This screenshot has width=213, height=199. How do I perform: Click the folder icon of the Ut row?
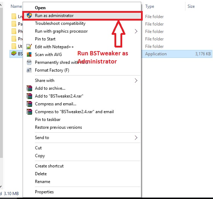click(x=14, y=46)
